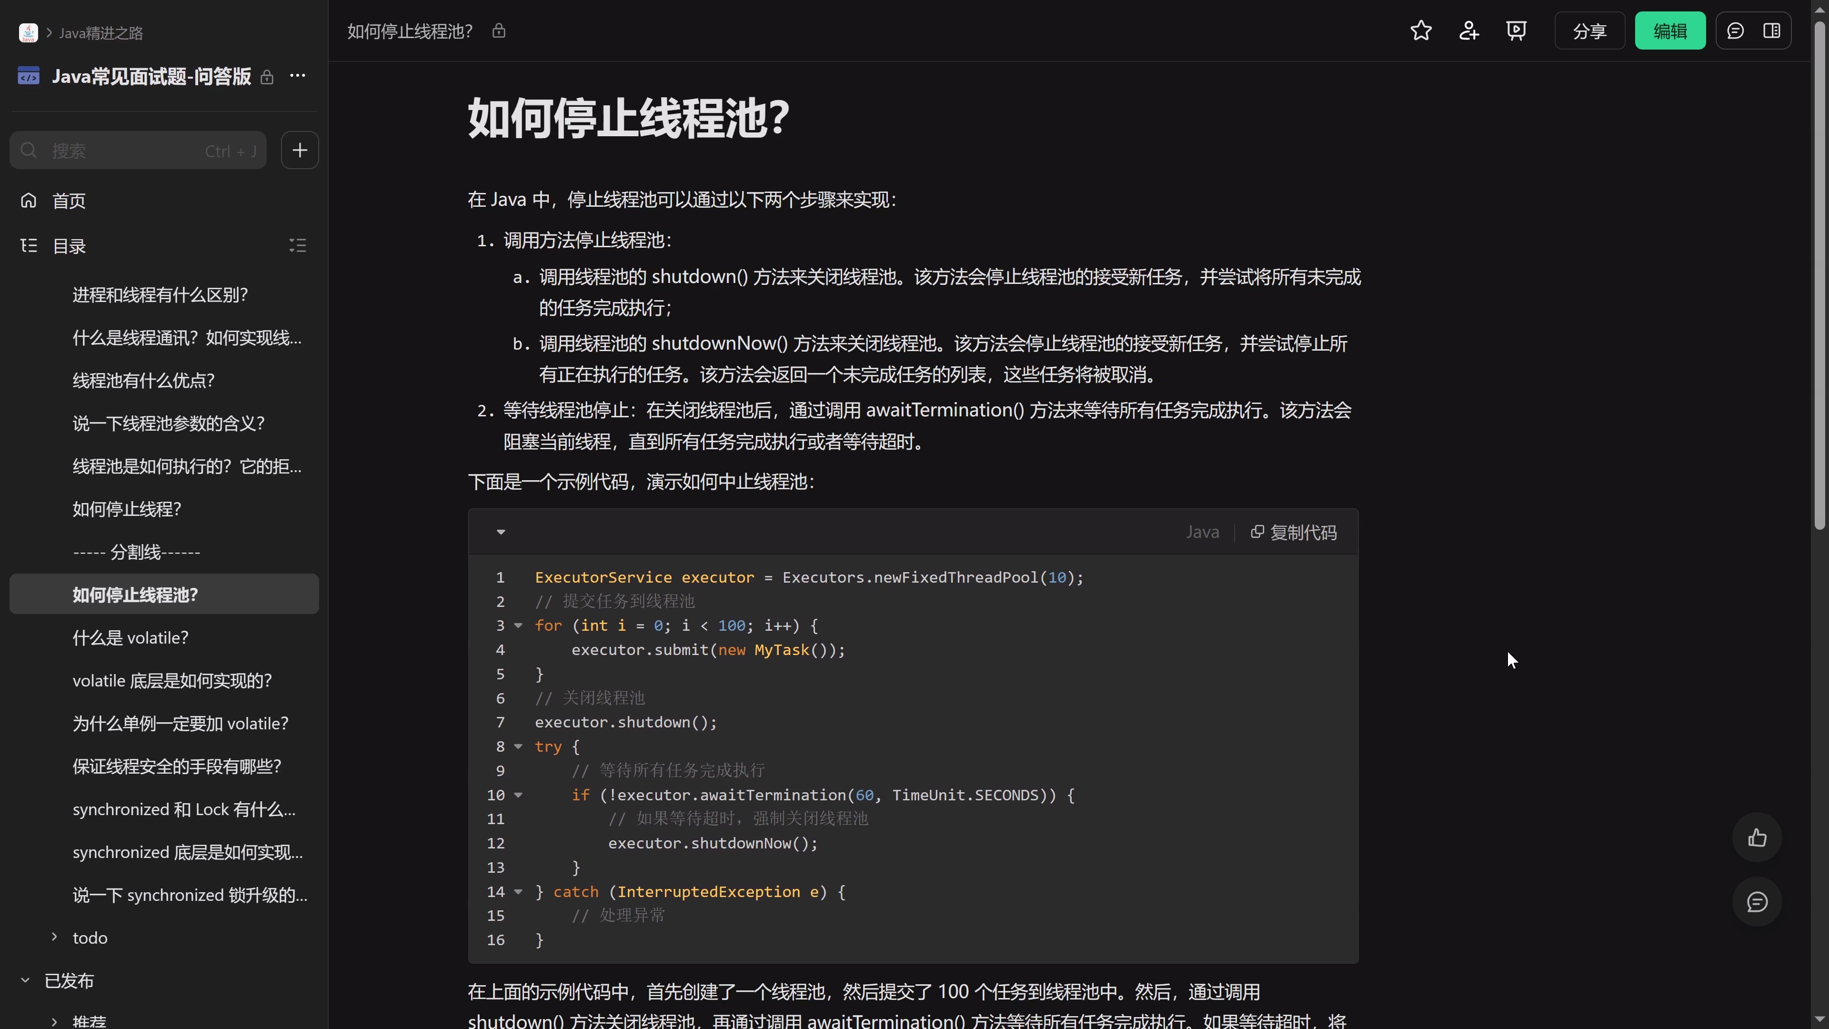1829x1029 pixels.
Task: Click the lock icon beside the document title
Action: coord(500,30)
